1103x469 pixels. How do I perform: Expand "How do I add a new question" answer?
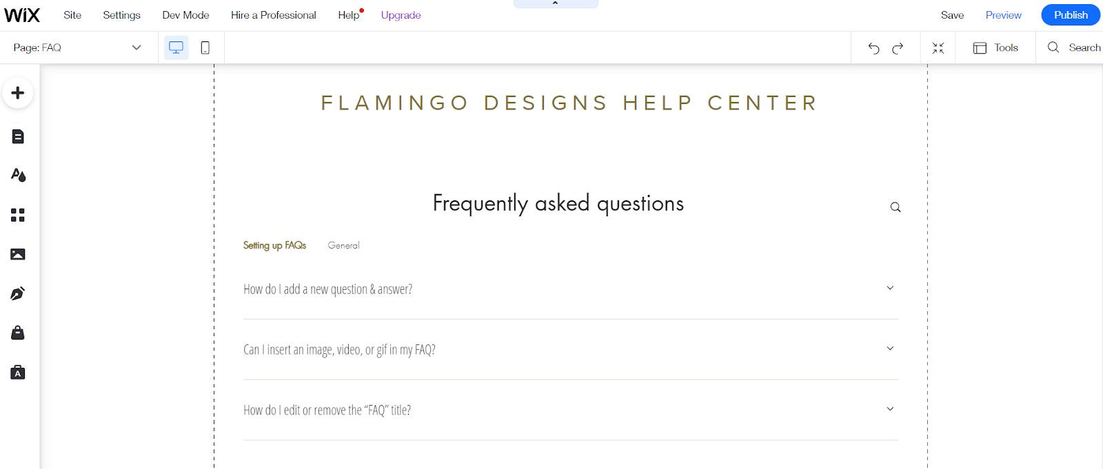coord(890,288)
